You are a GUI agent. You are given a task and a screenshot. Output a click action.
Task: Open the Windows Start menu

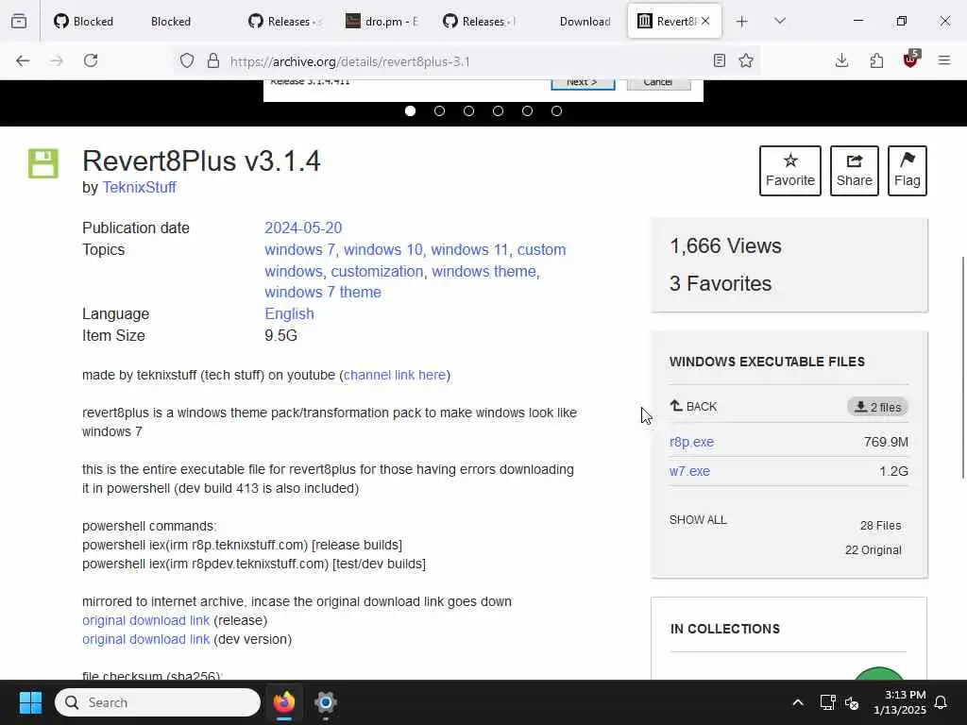coord(30,702)
